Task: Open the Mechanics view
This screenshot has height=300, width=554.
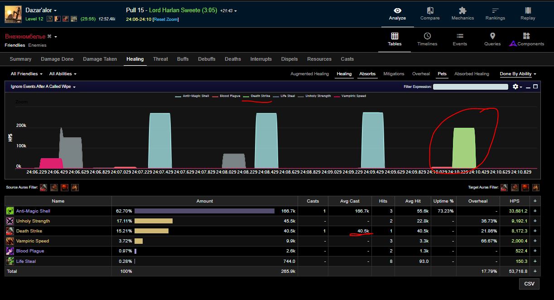Action: click(462, 14)
